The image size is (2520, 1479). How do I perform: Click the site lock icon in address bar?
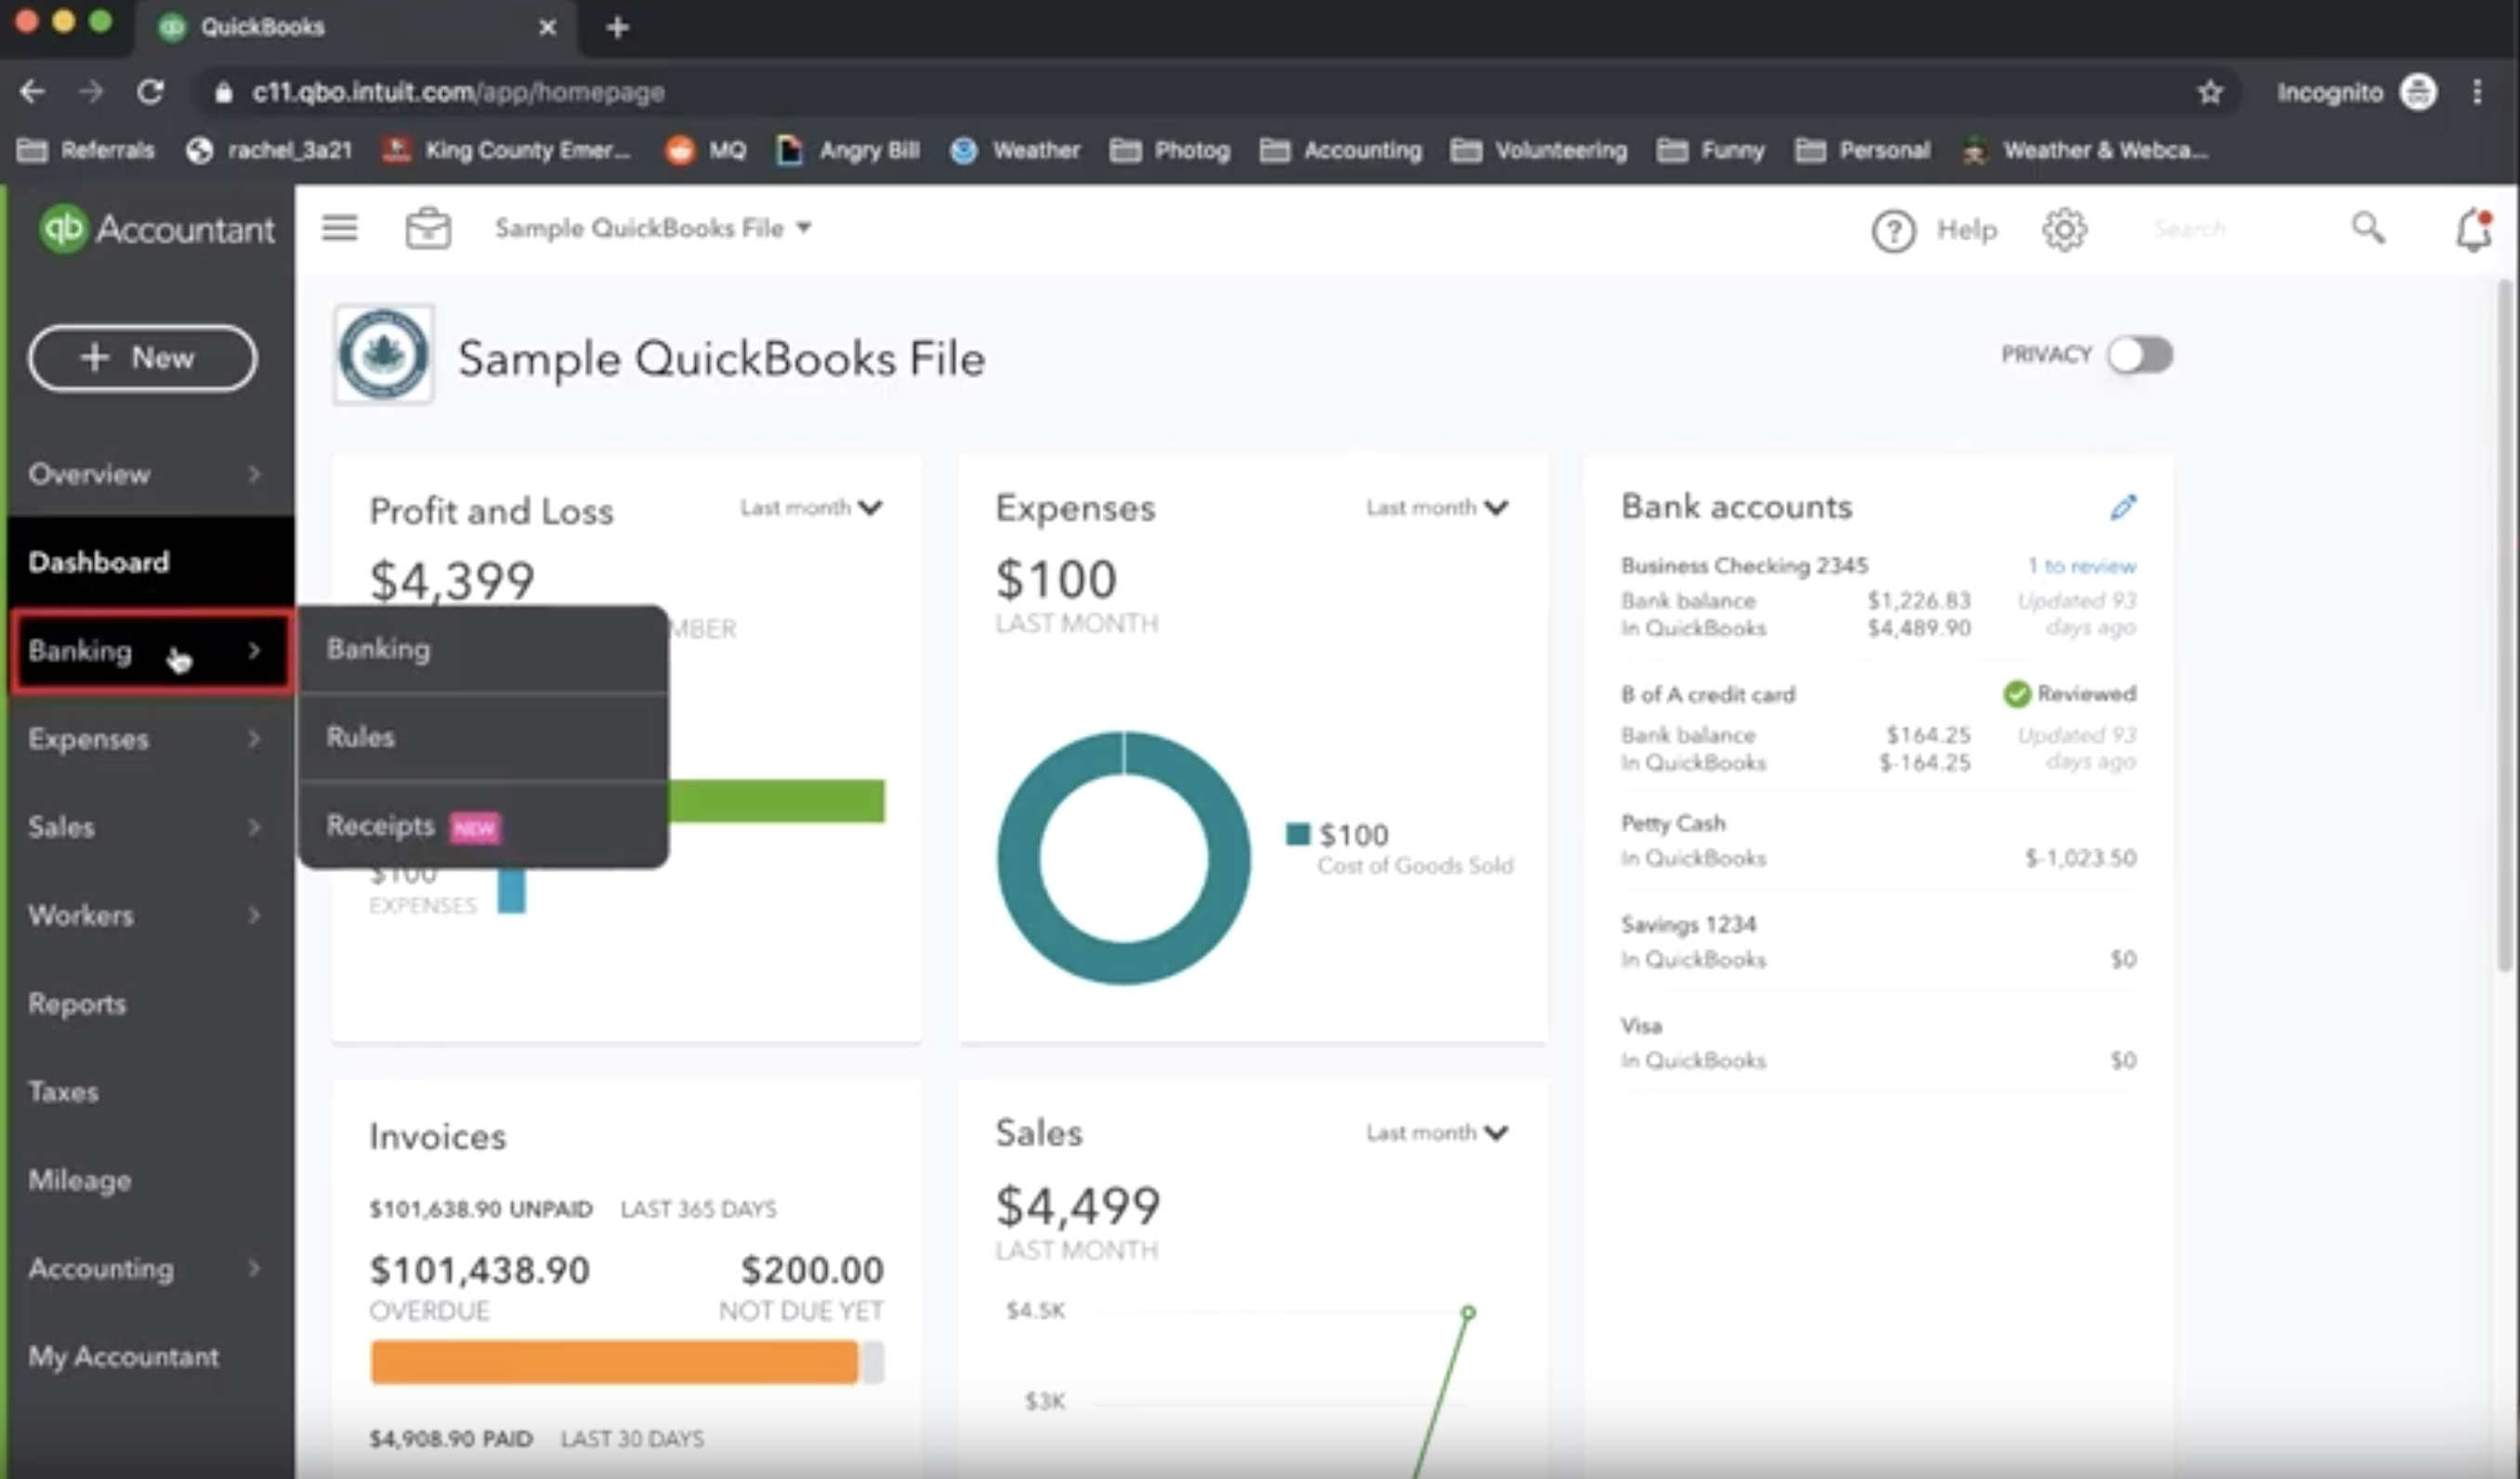click(224, 92)
